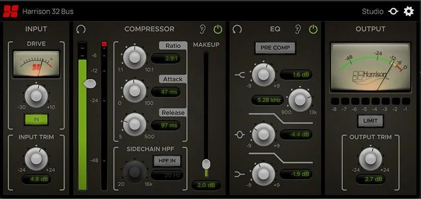The height and width of the screenshot is (199, 421).
Task: Click the Attack label tab
Action: click(173, 79)
